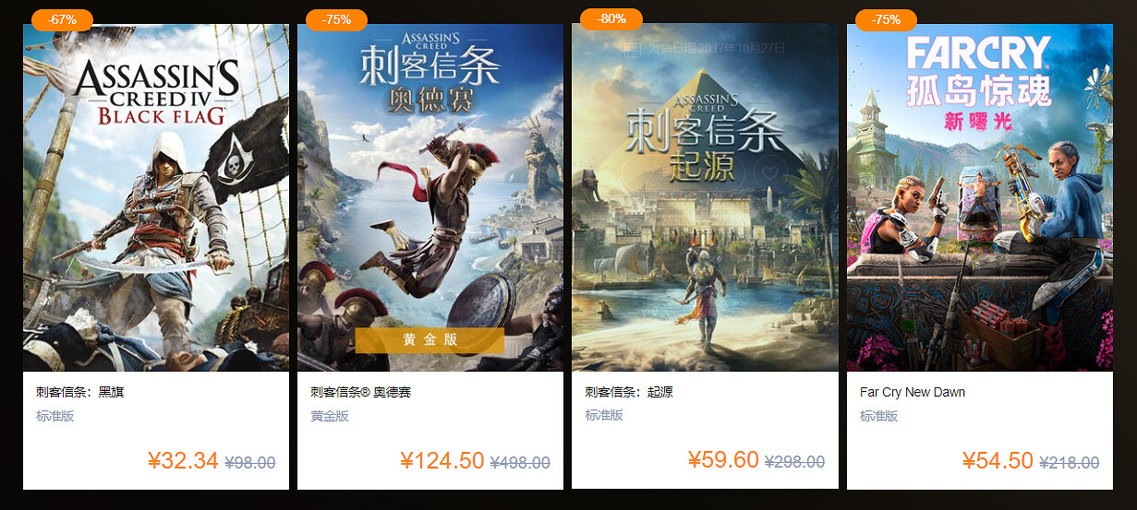Click the -80% discount badge
This screenshot has height=510, width=1137.
coord(611,18)
